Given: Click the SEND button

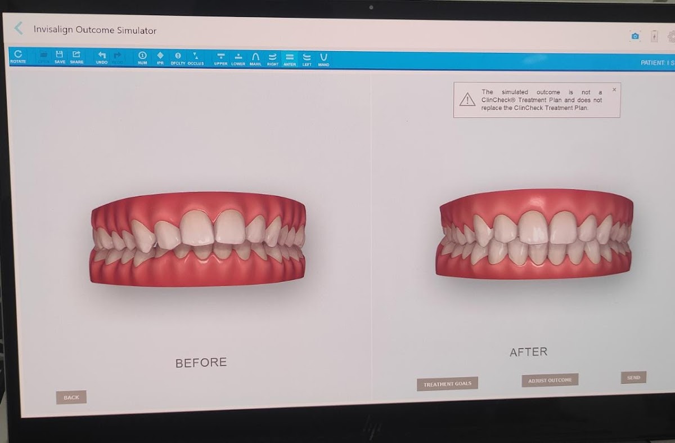Looking at the screenshot, I should click(633, 378).
